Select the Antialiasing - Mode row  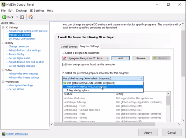click(x=115, y=114)
